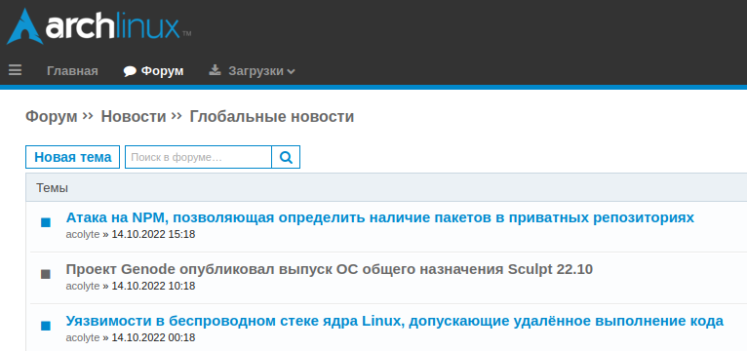Open the Проект Genode Sculpt 22.10 topic
747x351 pixels.
point(330,269)
